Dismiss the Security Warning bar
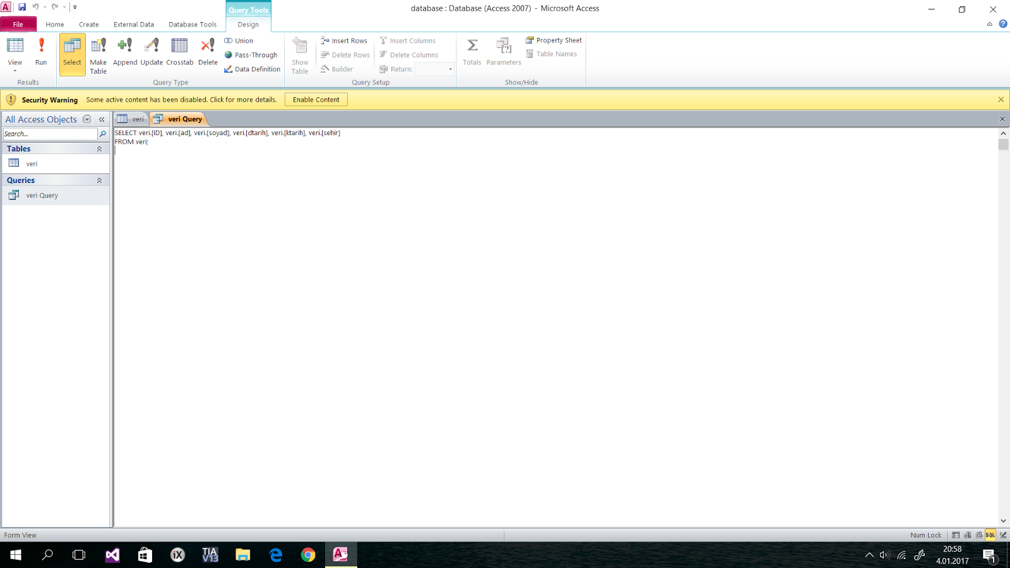The width and height of the screenshot is (1010, 568). [x=1001, y=100]
